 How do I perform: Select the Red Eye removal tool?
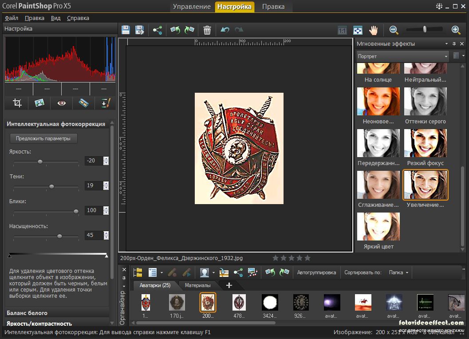[x=61, y=103]
